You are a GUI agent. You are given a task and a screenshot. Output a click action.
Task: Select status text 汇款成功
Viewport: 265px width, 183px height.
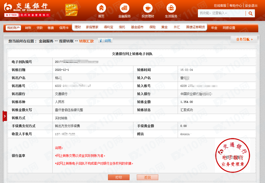coord(187,110)
